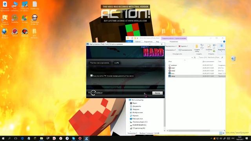Open the Action Center notifications icon
Viewport: 251px width, 141px height.
pyautogui.click(x=247, y=138)
